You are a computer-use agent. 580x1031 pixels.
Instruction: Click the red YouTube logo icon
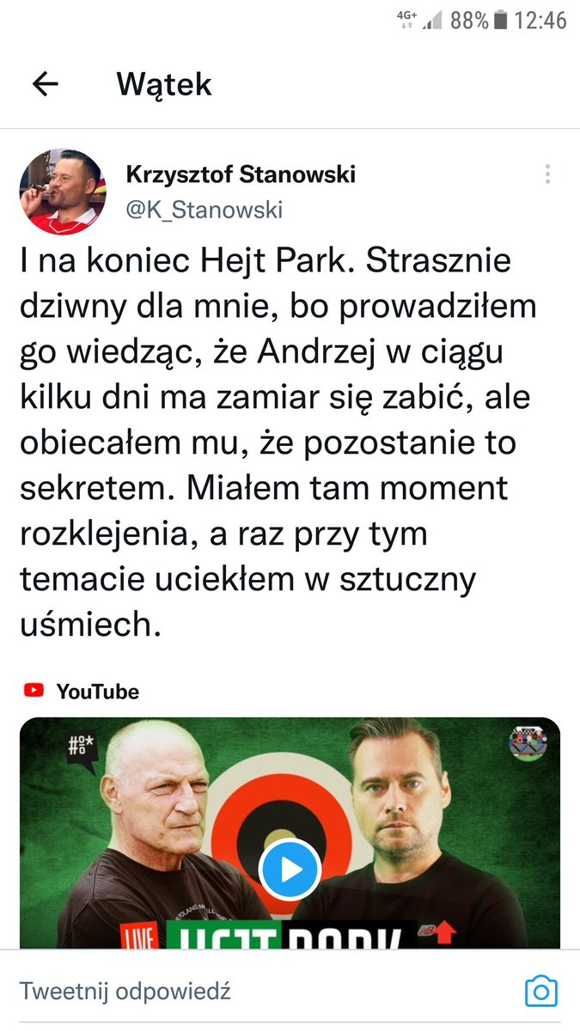pos(34,690)
